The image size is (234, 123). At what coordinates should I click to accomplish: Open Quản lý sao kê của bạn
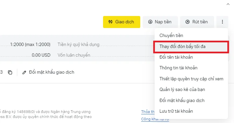point(191,89)
